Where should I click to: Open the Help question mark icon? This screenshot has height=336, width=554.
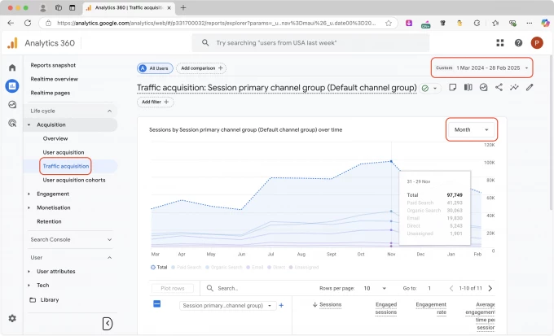[518, 43]
